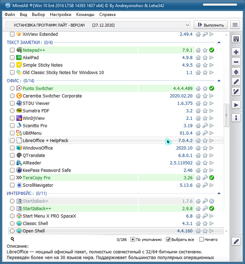Viewport: 245px width, 264px height.
Task: Toggle the Ничего checkbox
Action: pyautogui.click(x=201, y=240)
